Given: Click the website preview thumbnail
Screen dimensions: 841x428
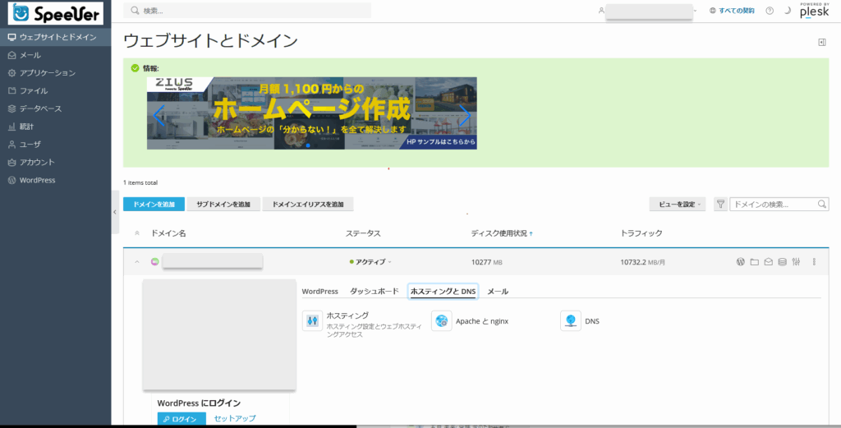Looking at the screenshot, I should tap(219, 334).
